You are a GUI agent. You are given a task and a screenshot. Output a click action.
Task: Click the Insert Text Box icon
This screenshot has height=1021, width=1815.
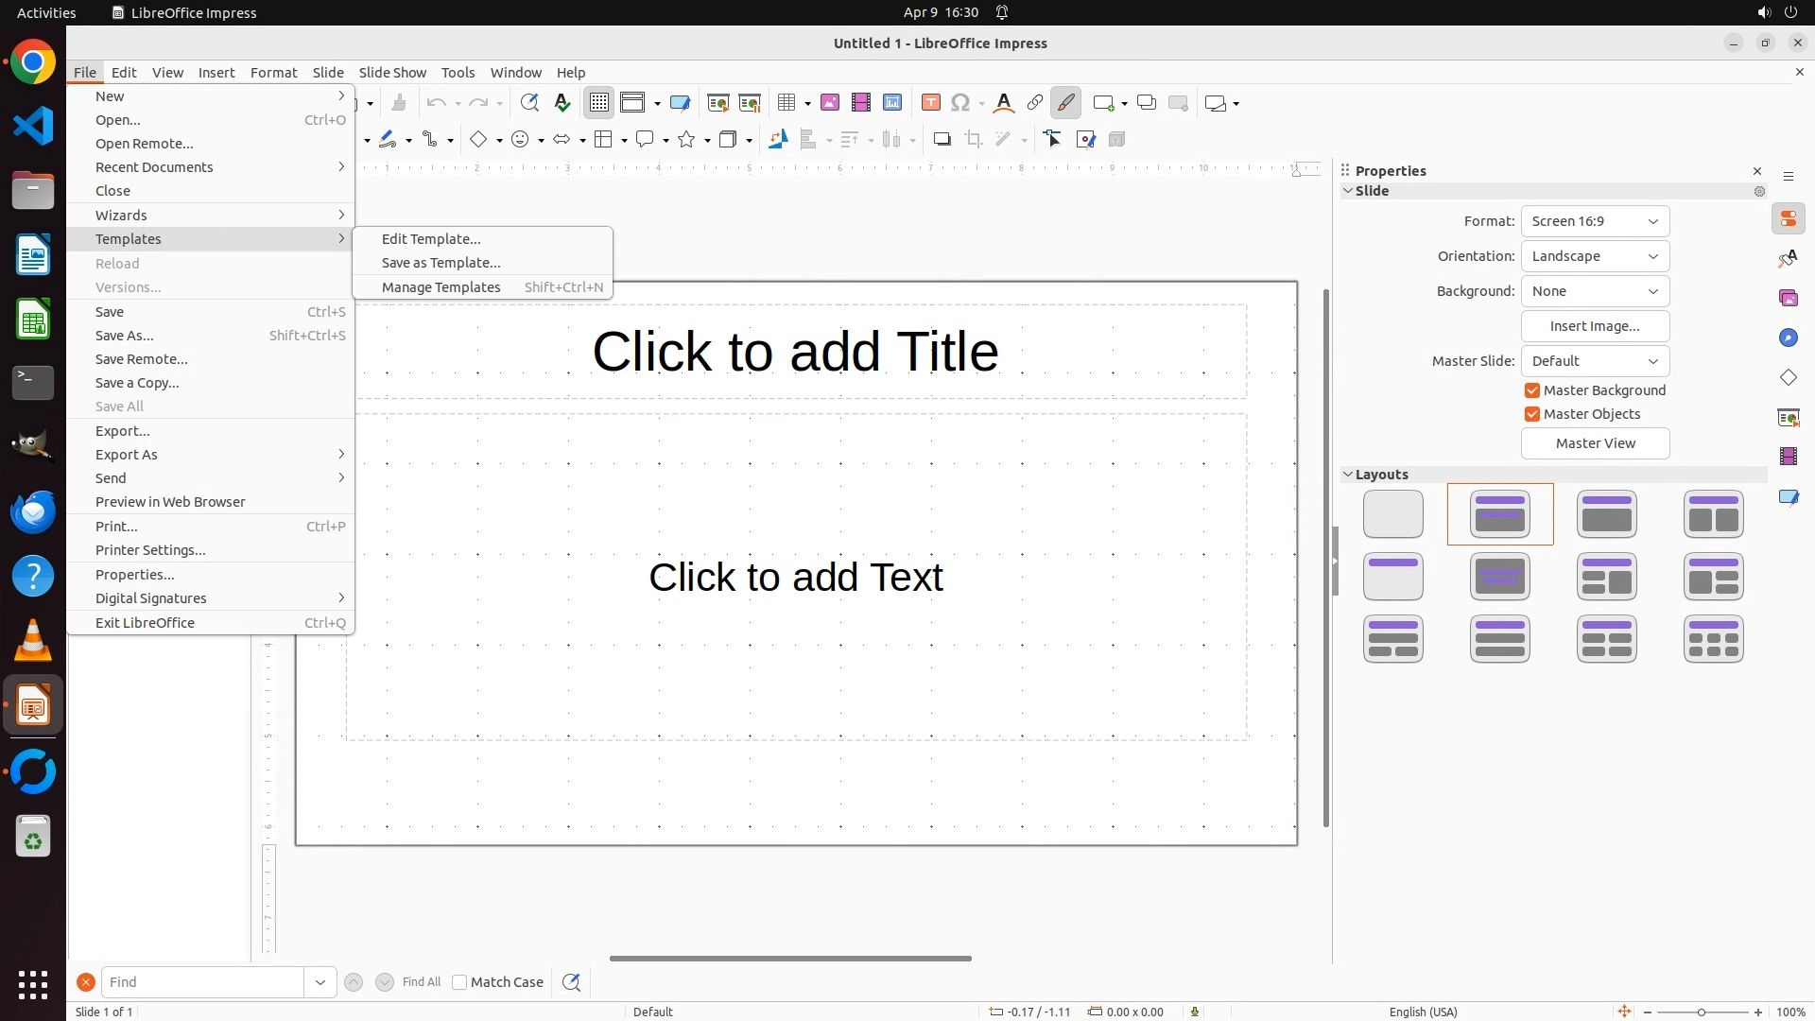point(930,103)
